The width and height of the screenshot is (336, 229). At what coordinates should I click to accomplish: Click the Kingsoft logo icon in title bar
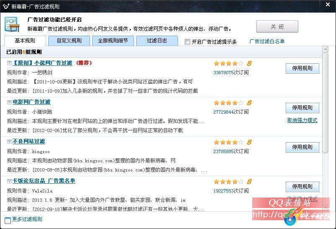pyautogui.click(x=6, y=6)
